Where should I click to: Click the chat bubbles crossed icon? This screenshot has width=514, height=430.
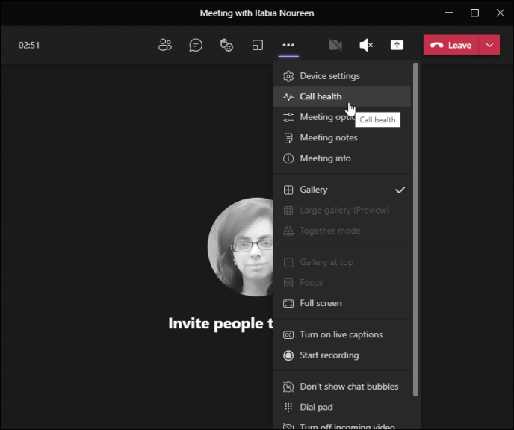point(288,387)
